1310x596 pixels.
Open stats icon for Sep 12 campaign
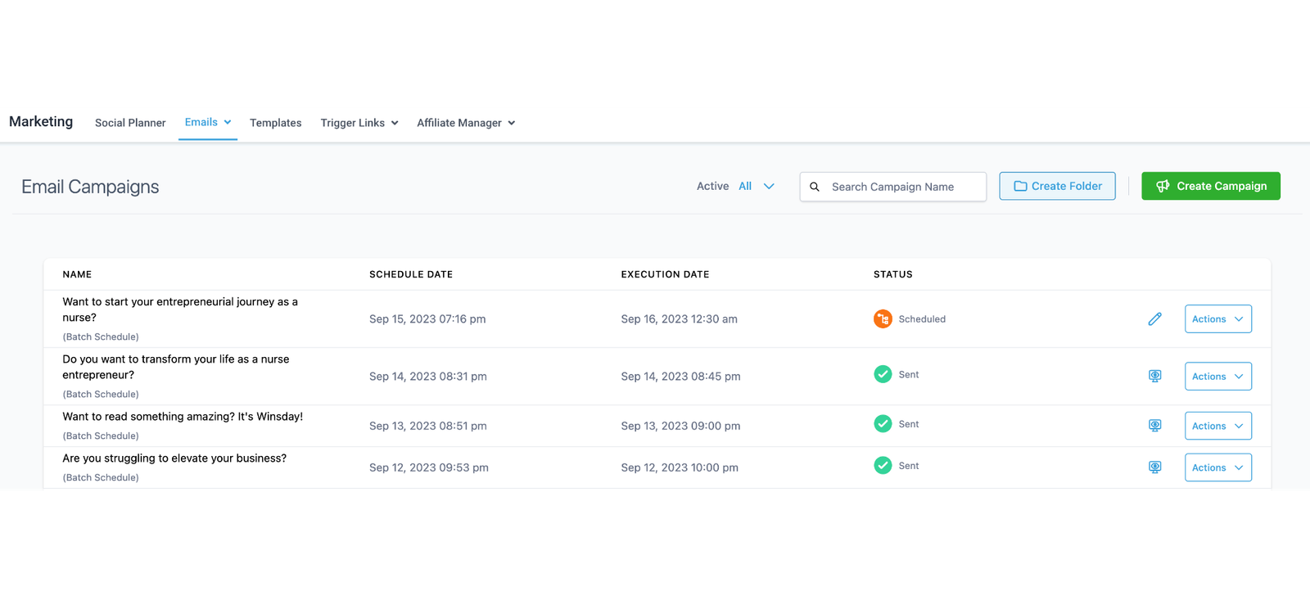pyautogui.click(x=1154, y=467)
